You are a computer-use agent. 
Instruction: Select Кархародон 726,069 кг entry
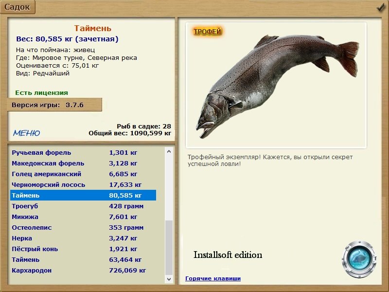(83, 270)
